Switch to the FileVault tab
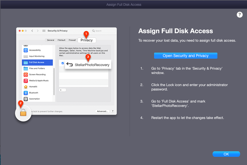This screenshot has height=165, width=247. 61,40
